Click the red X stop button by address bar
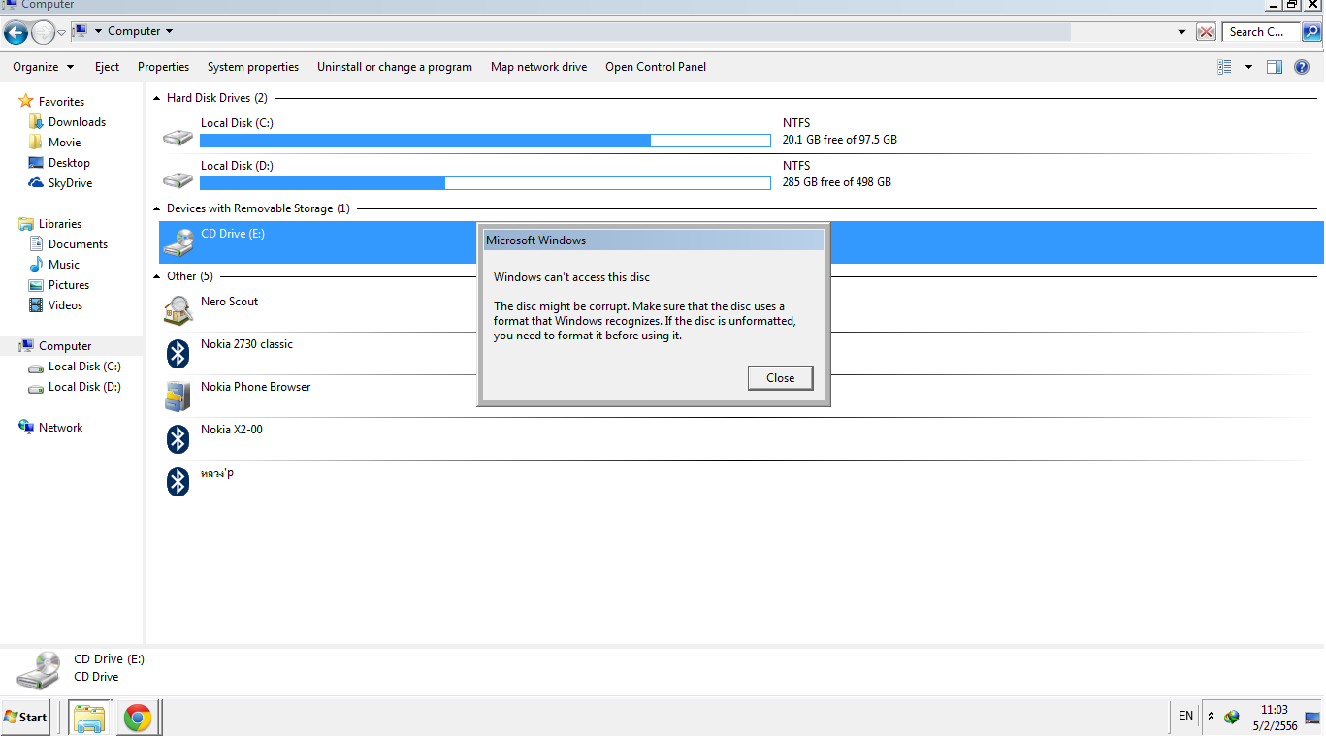Viewport: 1326px width, 736px height. click(1206, 32)
